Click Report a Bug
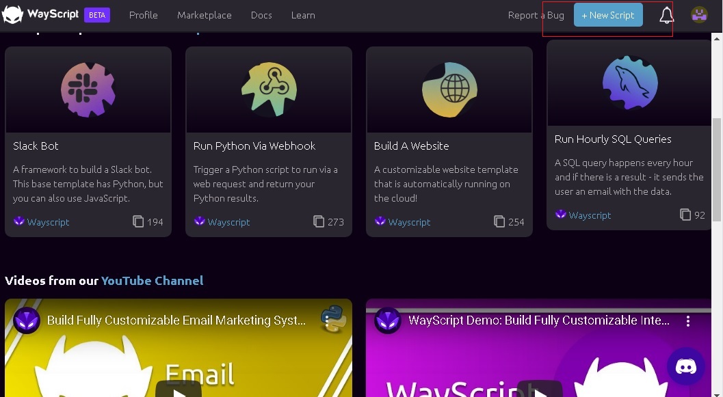723x397 pixels. coord(536,15)
